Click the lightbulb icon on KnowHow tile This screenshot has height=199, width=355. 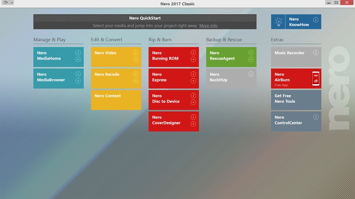(278, 22)
